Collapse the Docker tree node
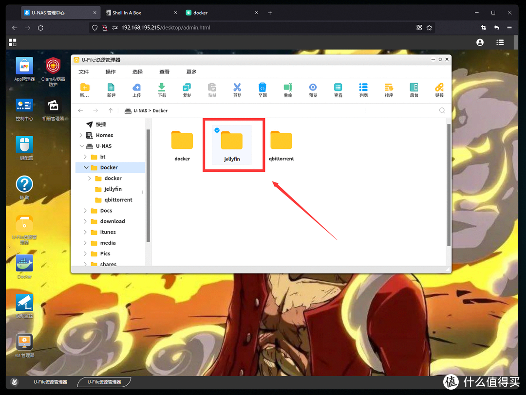Image resolution: width=526 pixels, height=395 pixels. (x=86, y=167)
